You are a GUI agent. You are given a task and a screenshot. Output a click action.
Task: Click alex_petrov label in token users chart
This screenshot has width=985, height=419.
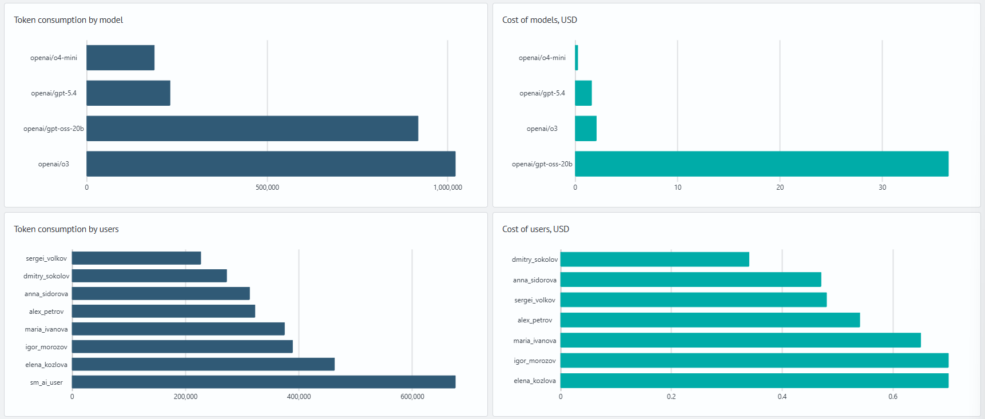pos(46,312)
